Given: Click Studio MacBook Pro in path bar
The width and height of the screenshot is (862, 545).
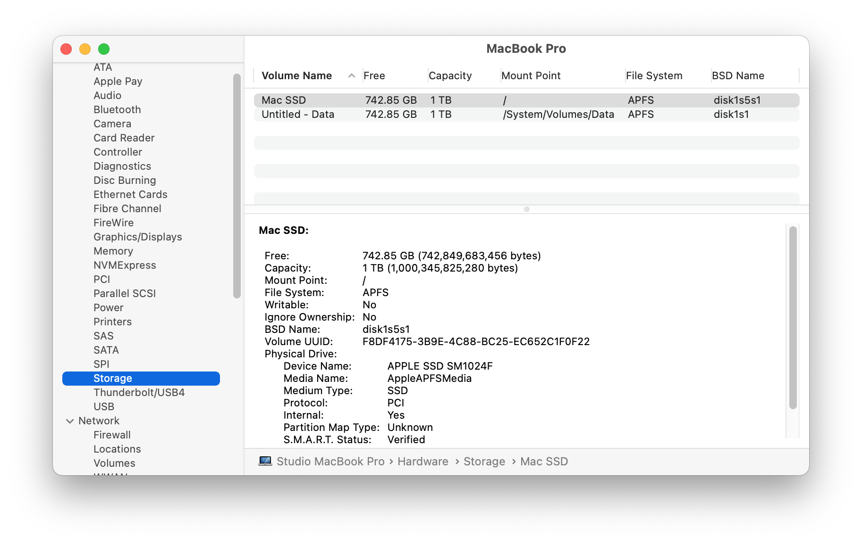Looking at the screenshot, I should tap(330, 461).
